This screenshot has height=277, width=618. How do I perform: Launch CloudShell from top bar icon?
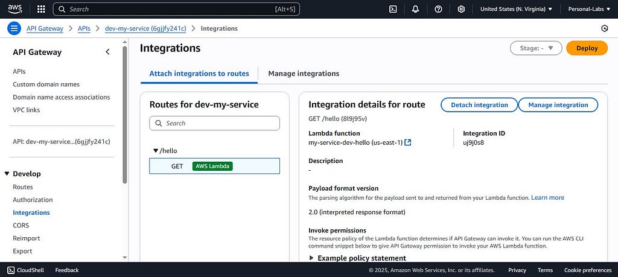pyautogui.click(x=392, y=9)
